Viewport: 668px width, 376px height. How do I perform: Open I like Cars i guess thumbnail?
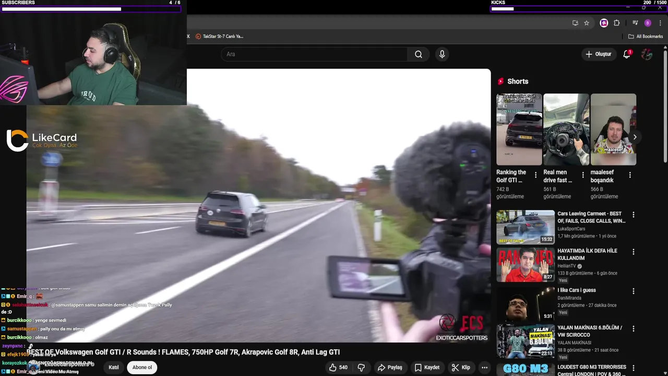coord(526,303)
